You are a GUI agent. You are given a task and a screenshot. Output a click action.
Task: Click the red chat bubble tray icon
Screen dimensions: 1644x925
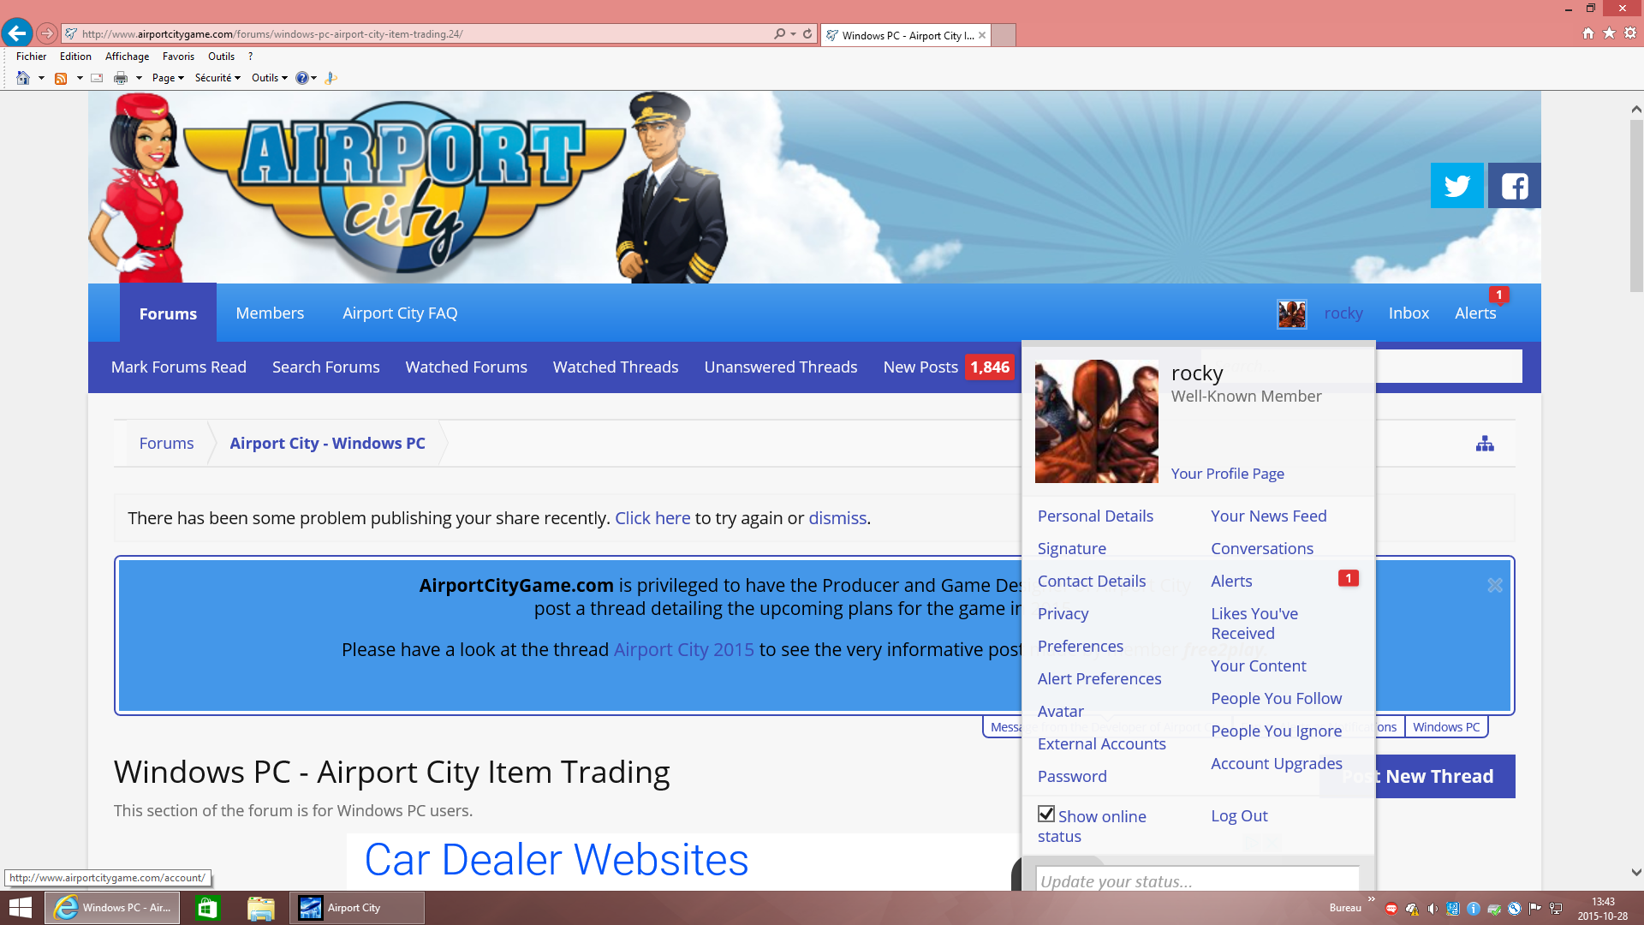click(x=1391, y=909)
